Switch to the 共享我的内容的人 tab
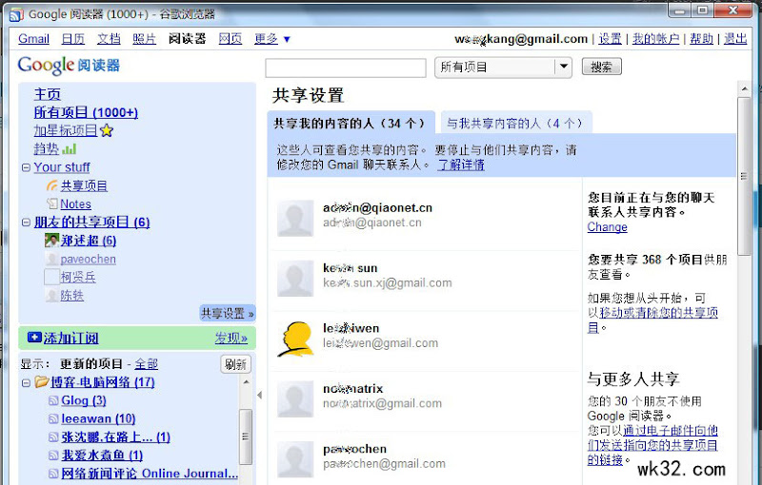Viewport: 762px width, 485px height. (350, 124)
